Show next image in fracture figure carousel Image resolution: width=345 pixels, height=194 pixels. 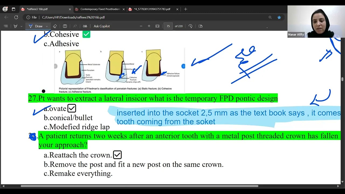click(x=183, y=66)
